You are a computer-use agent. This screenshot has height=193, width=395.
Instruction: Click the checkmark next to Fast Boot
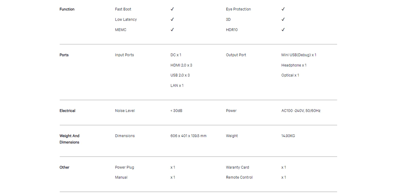point(172,9)
